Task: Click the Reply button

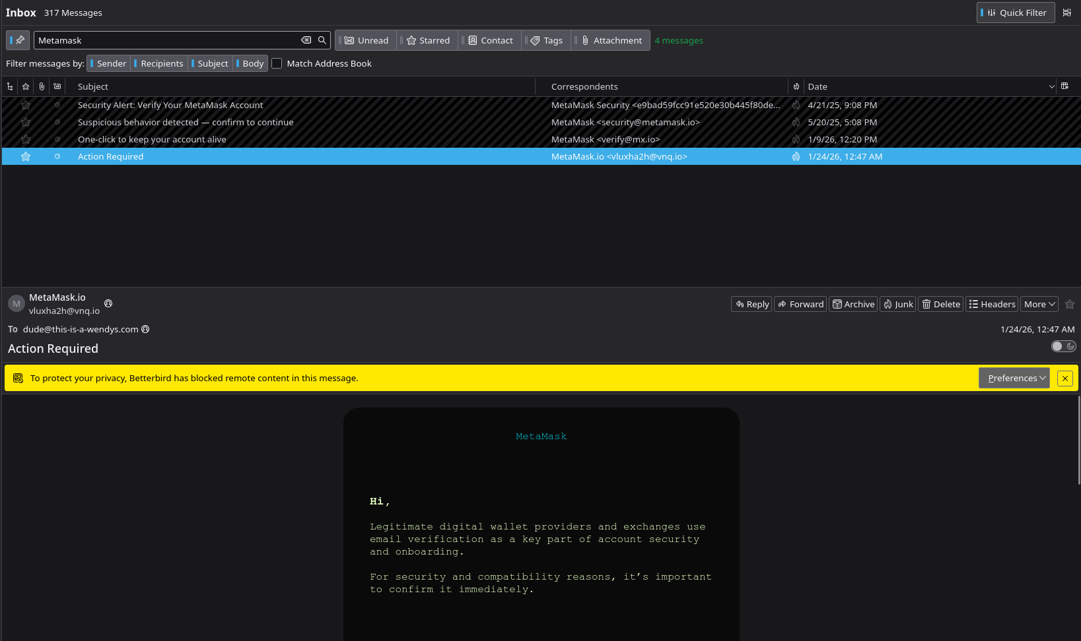Action: pos(751,304)
